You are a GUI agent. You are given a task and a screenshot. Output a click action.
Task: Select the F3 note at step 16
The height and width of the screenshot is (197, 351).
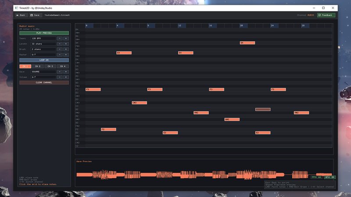(x=217, y=89)
